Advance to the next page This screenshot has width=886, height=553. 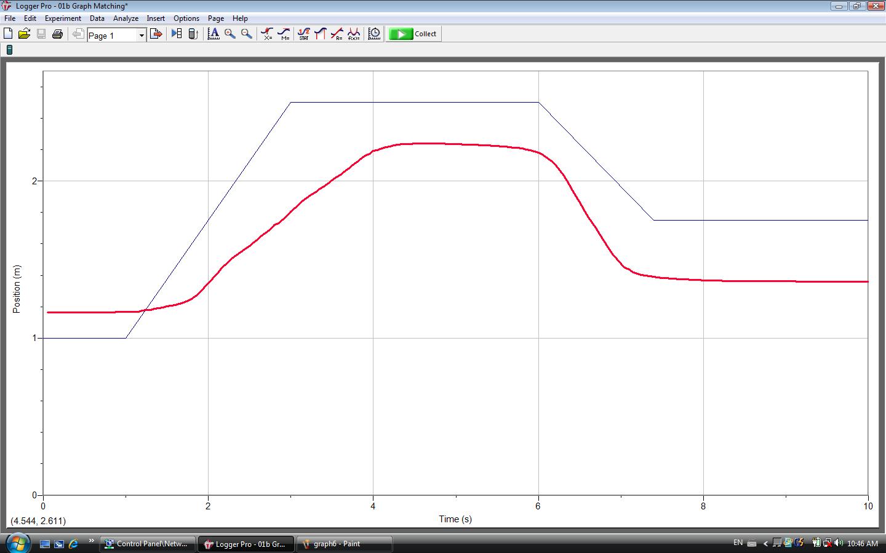tap(156, 34)
